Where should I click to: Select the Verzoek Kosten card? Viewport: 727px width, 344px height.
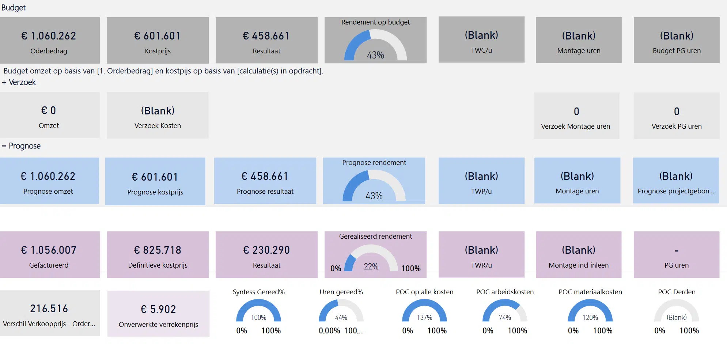pyautogui.click(x=158, y=115)
